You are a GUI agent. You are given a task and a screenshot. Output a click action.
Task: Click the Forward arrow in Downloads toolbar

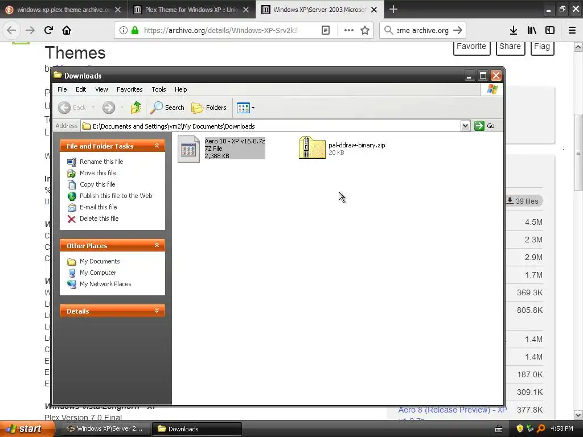109,108
